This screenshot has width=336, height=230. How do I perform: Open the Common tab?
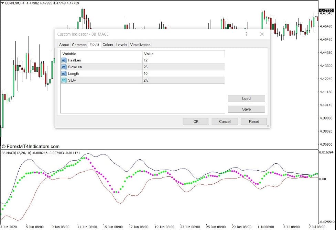(x=79, y=45)
